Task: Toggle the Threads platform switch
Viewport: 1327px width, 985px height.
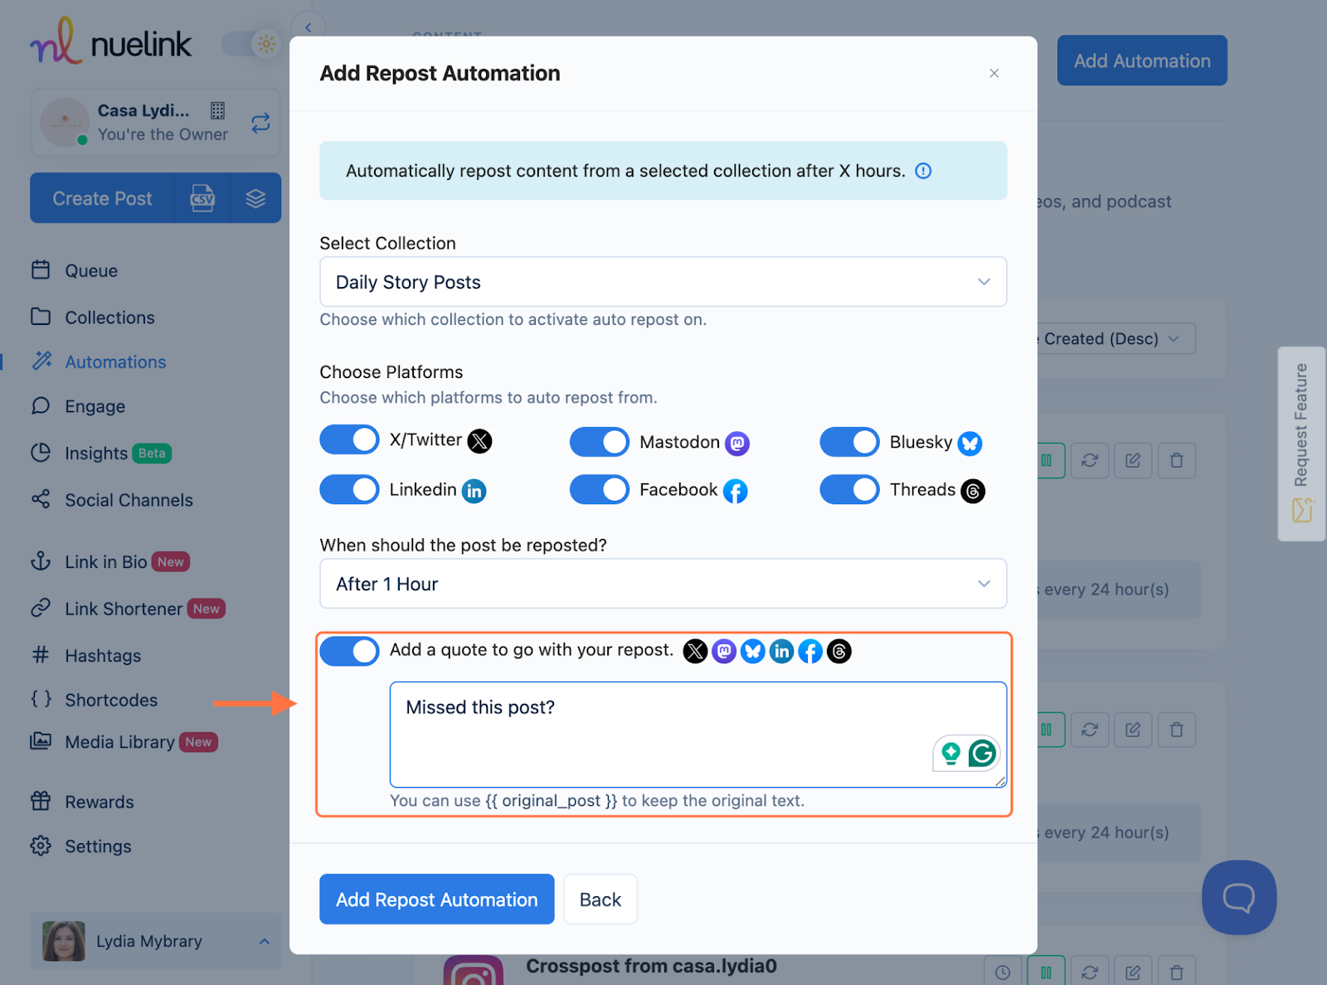Action: pyautogui.click(x=849, y=489)
